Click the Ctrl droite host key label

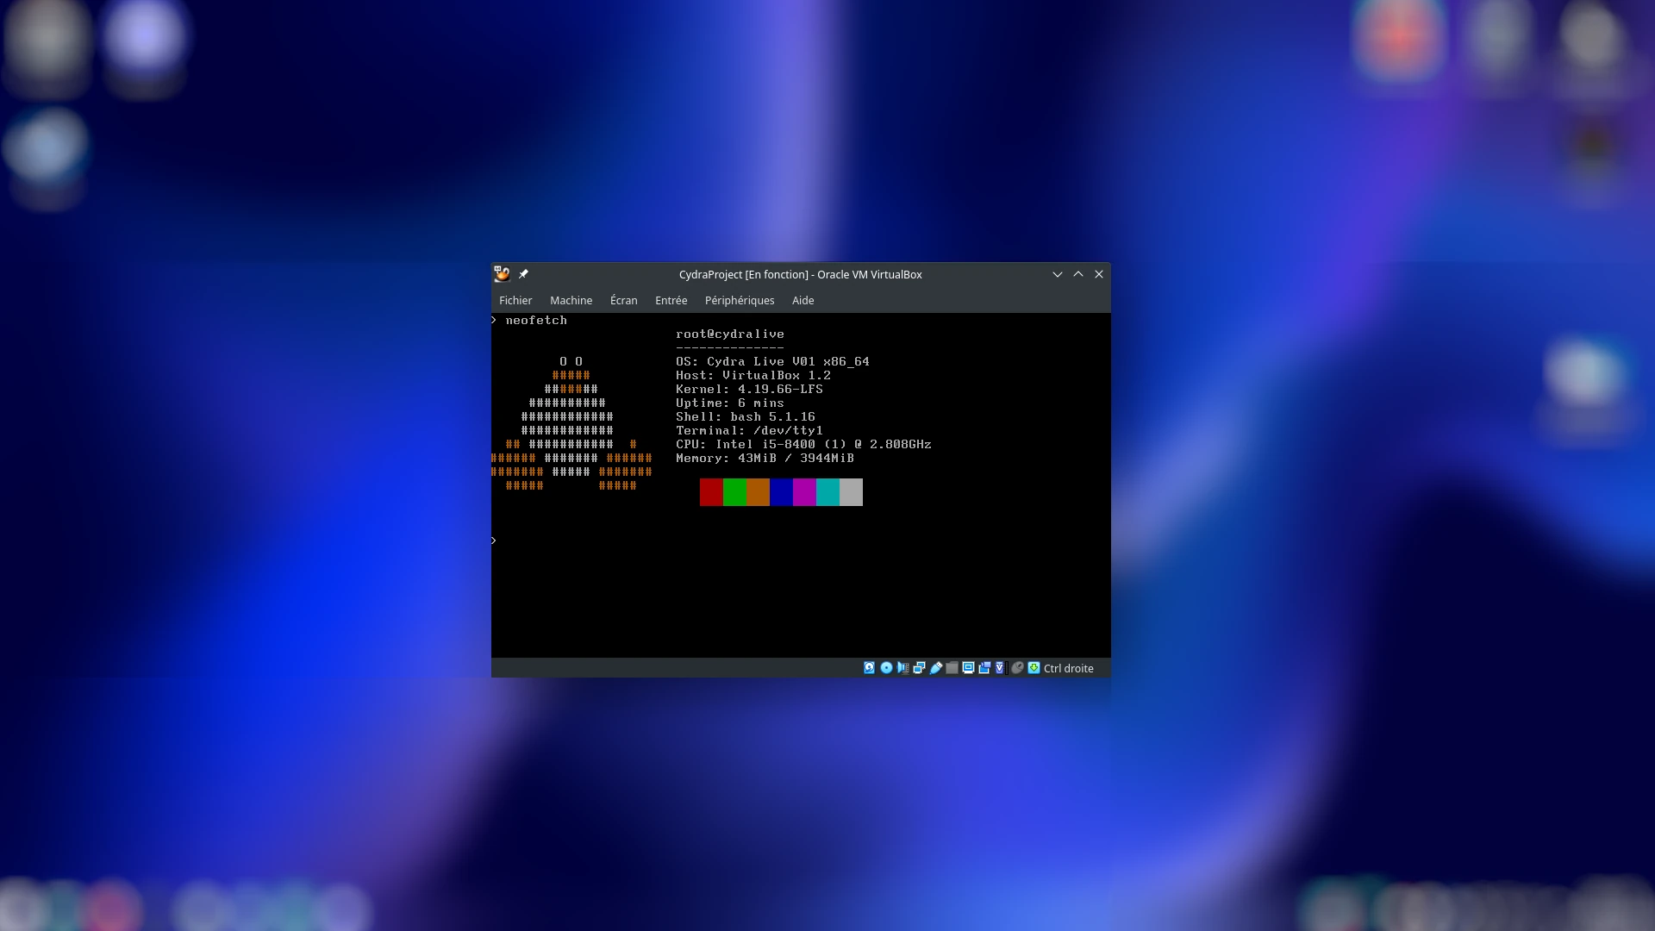pos(1068,668)
